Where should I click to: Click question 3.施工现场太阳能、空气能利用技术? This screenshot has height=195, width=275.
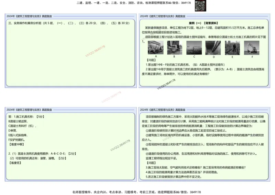pyautogui.click(x=196, y=167)
